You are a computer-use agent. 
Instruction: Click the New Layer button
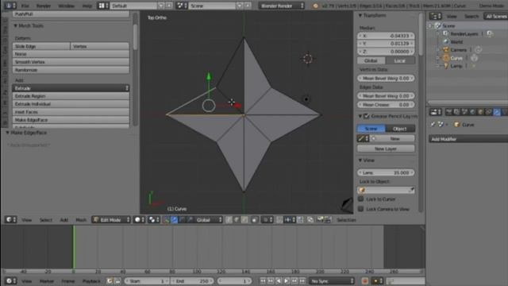386,149
